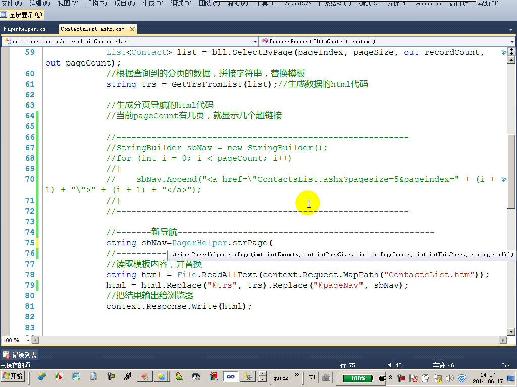Launch the infinity recorder icon in quick launch
This screenshot has width=517, height=387.
[230, 378]
